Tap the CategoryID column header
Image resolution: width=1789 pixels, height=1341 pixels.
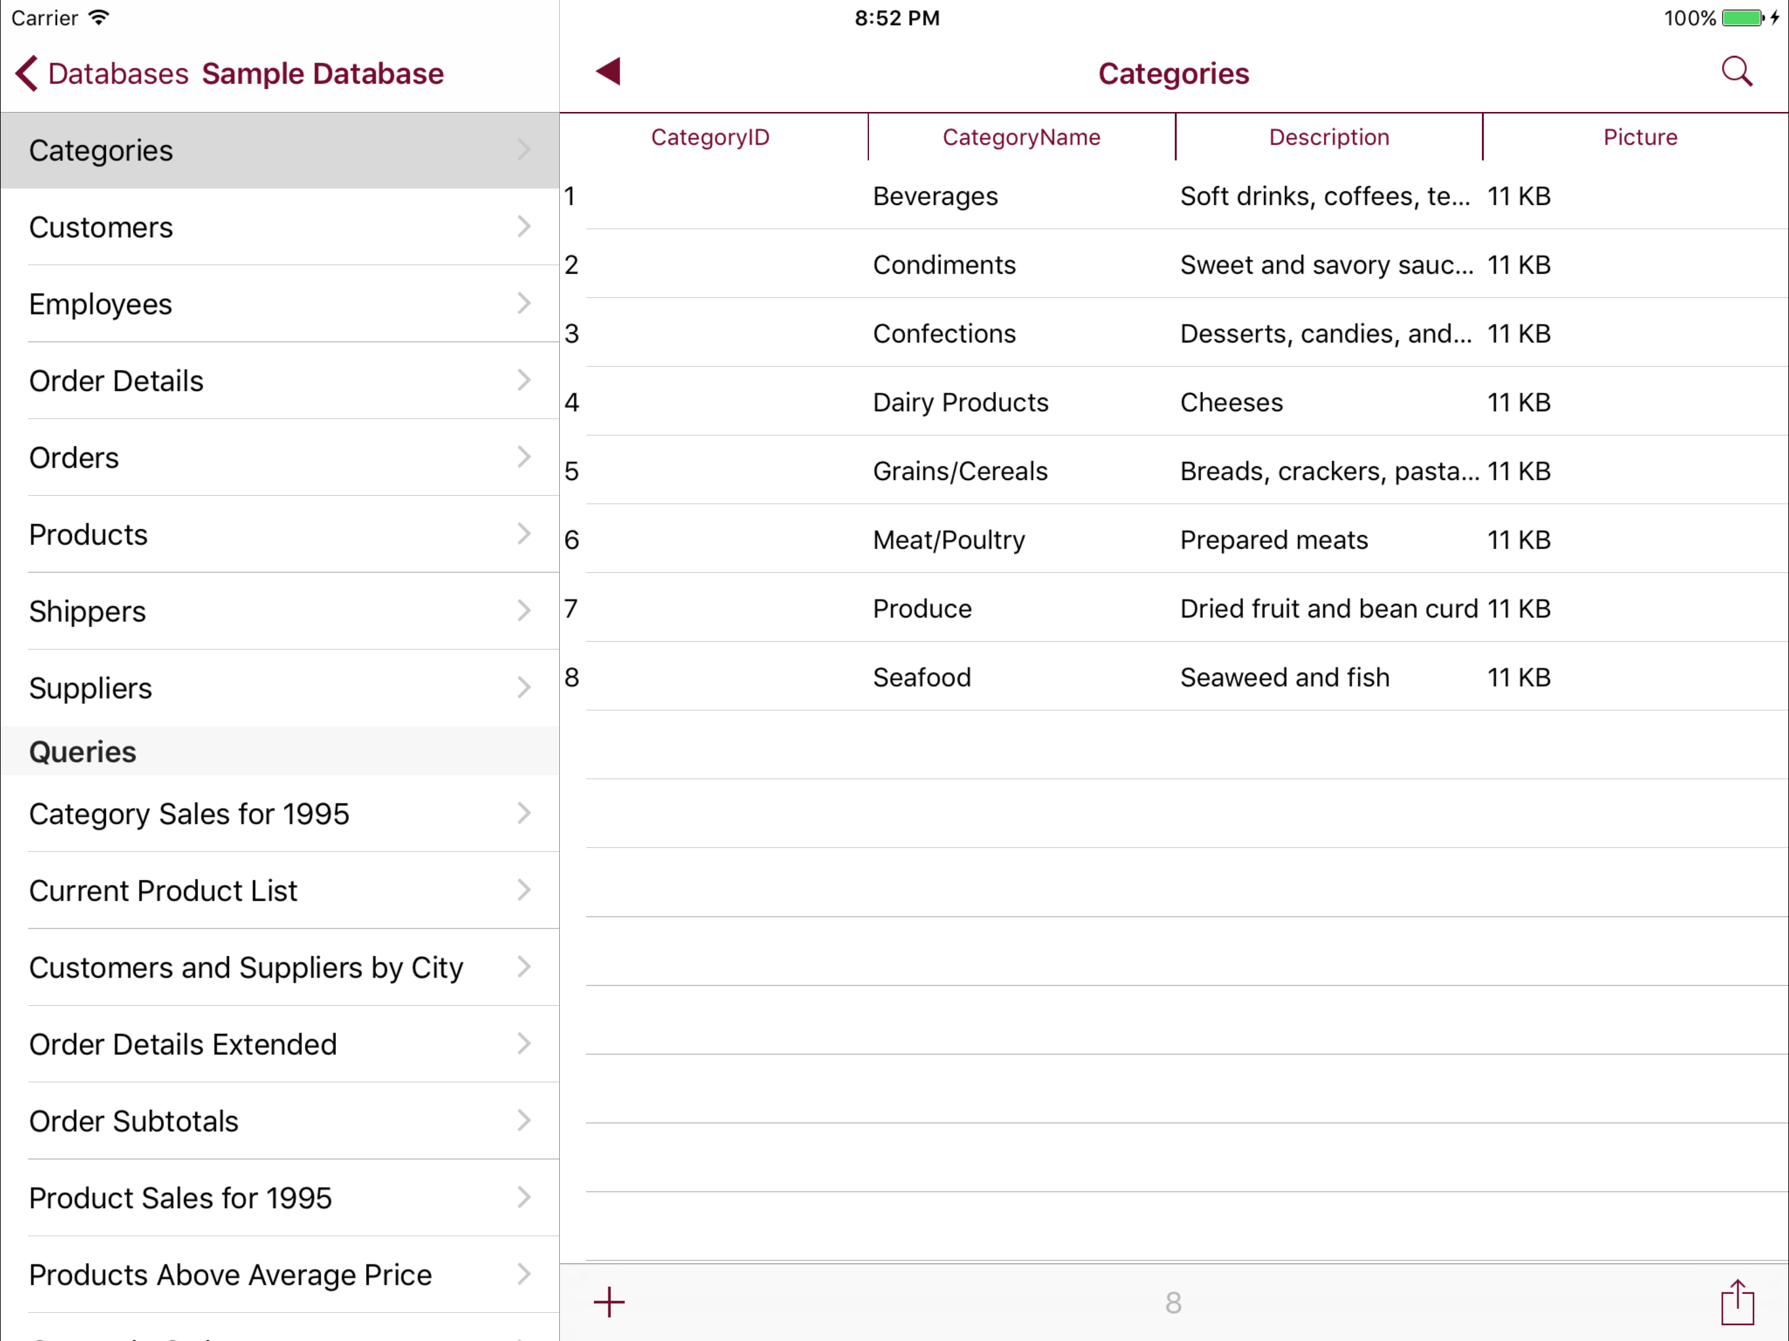pos(710,138)
